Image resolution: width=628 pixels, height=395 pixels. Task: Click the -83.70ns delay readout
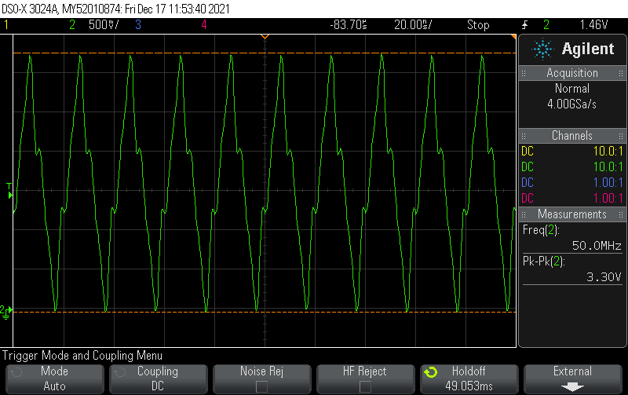pyautogui.click(x=349, y=25)
